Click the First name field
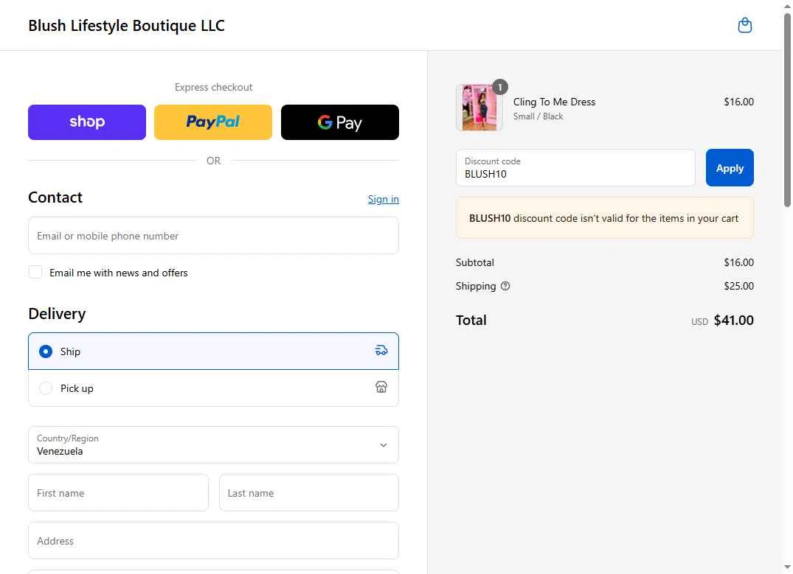Image resolution: width=793 pixels, height=574 pixels. [x=118, y=493]
